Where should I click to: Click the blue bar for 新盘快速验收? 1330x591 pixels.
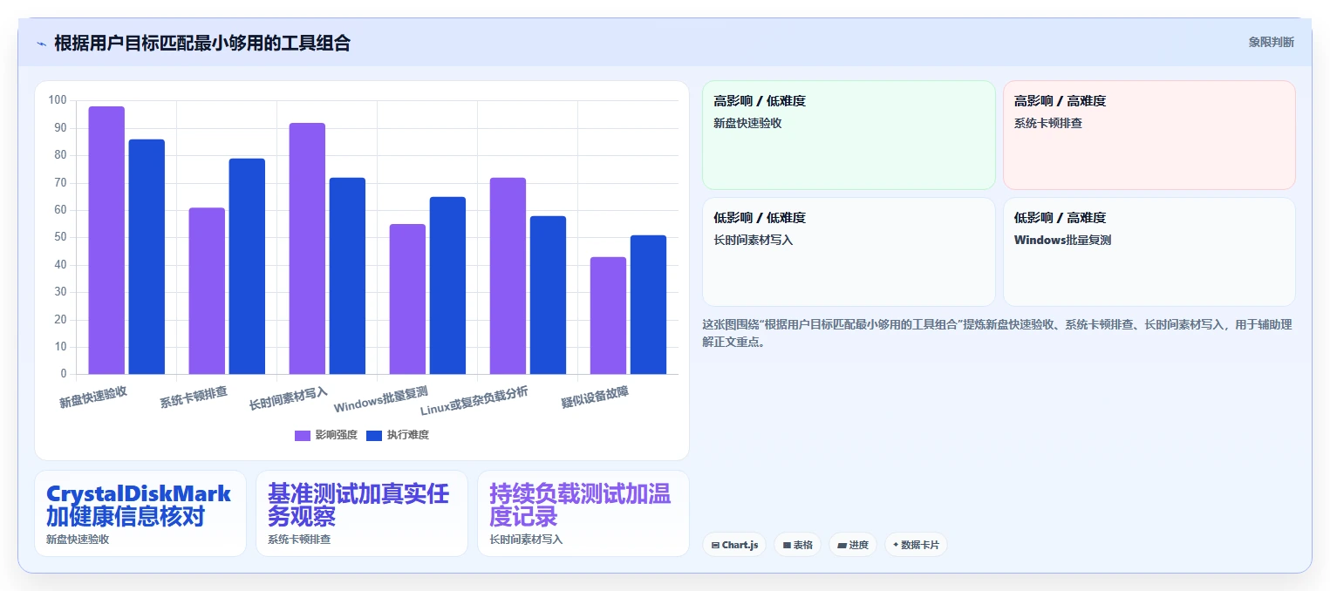click(x=147, y=257)
